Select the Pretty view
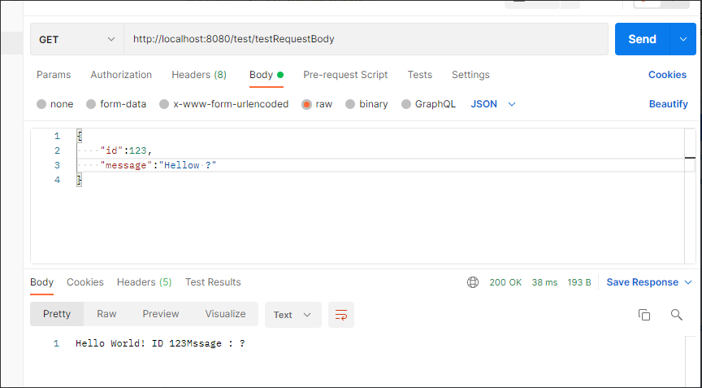This screenshot has width=702, height=388. 57,314
